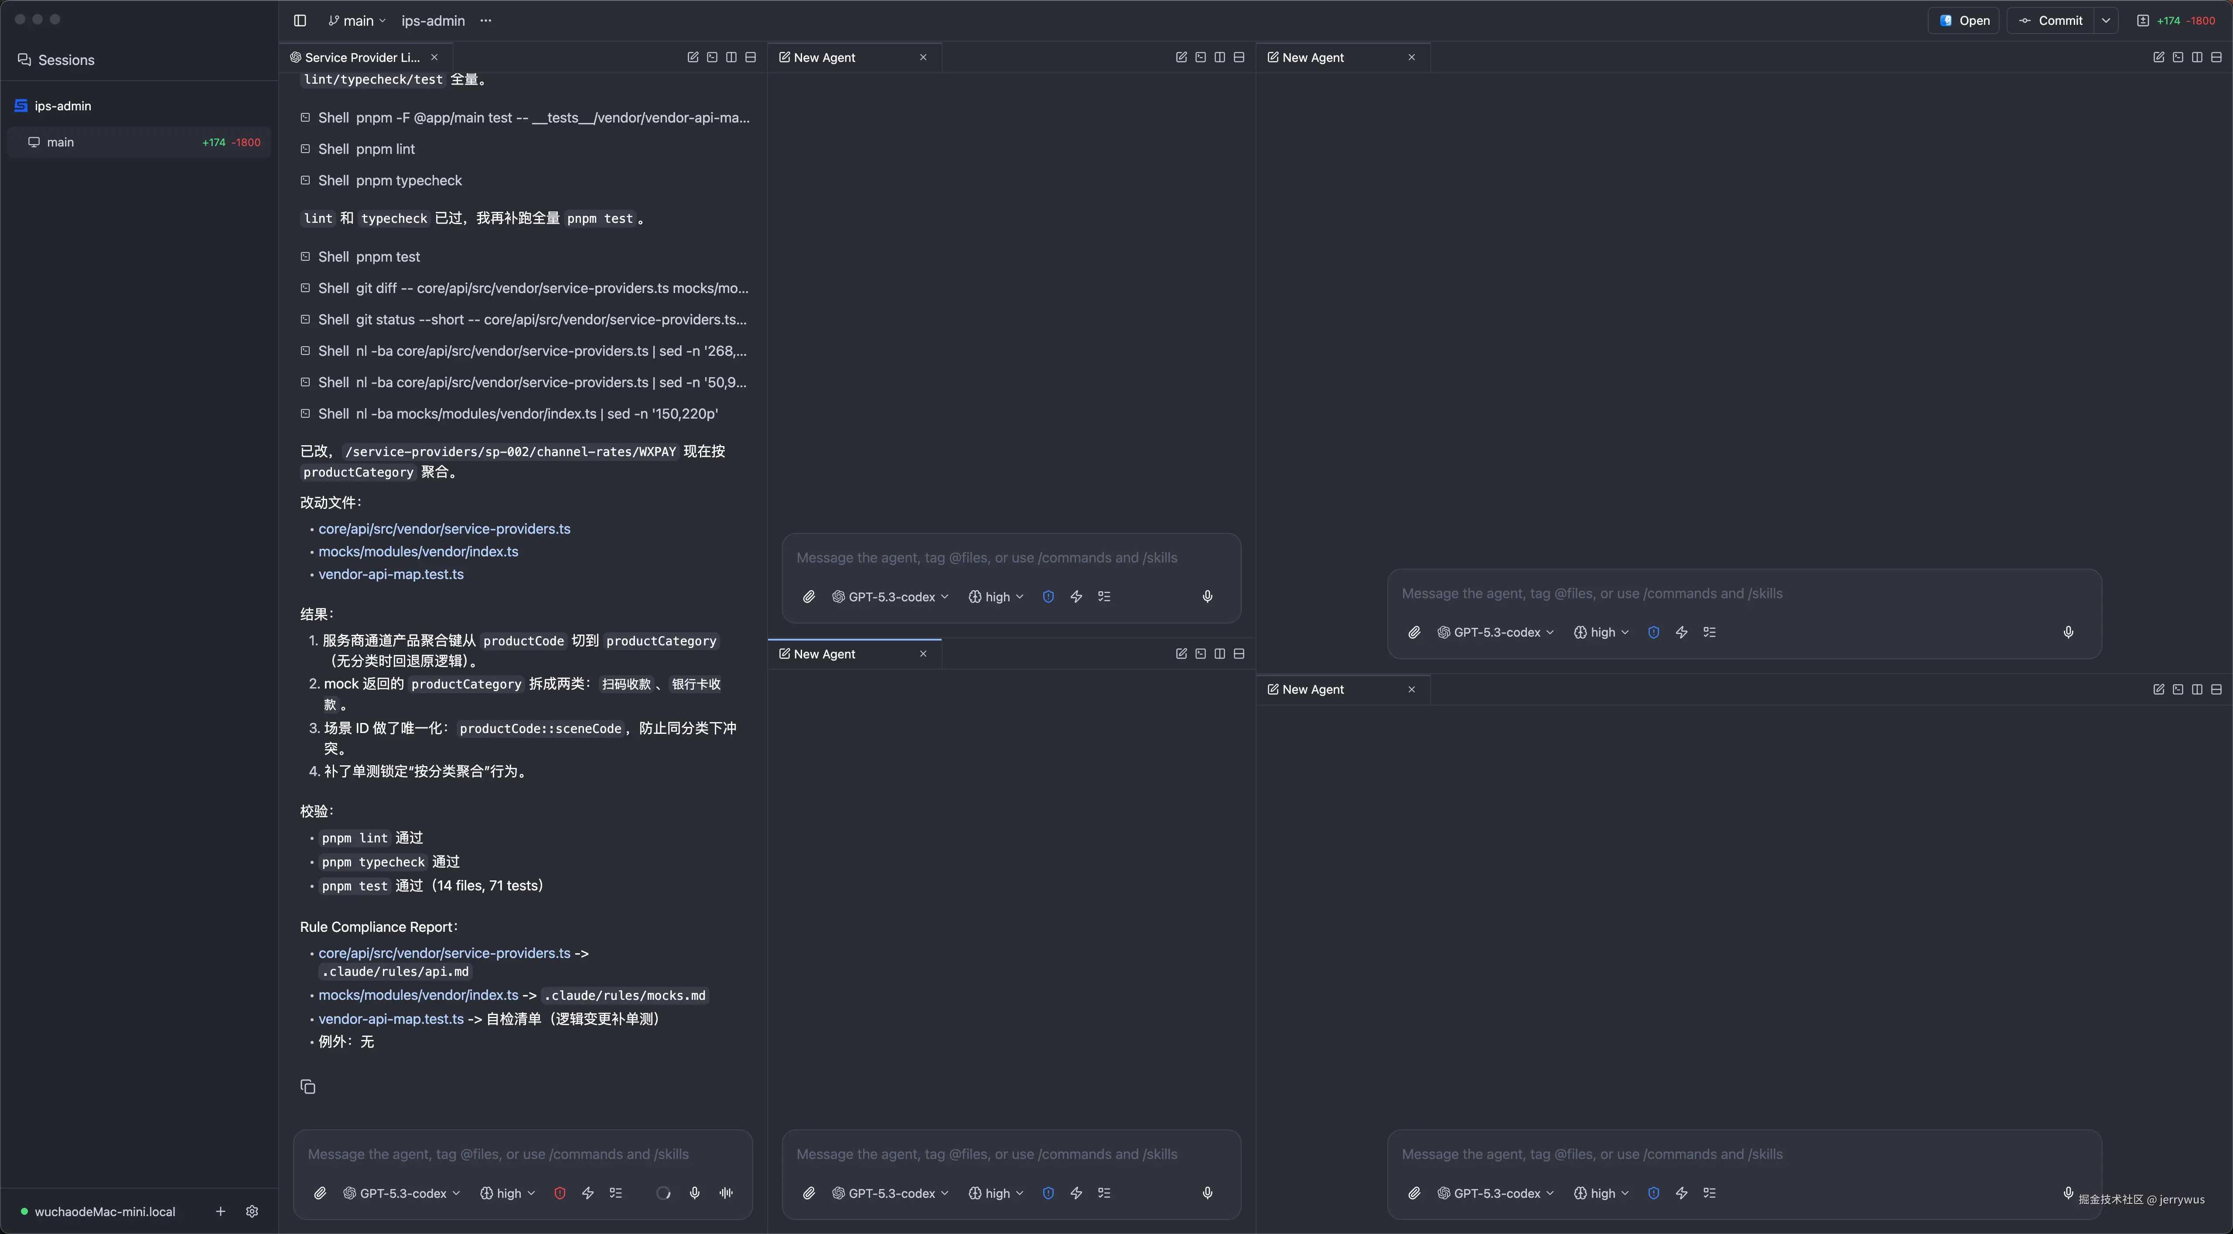Open the three-dots menu next to ips-admin
The image size is (2233, 1234).
tap(485, 21)
